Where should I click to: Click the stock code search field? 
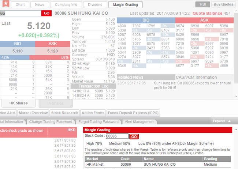(x=21, y=13)
